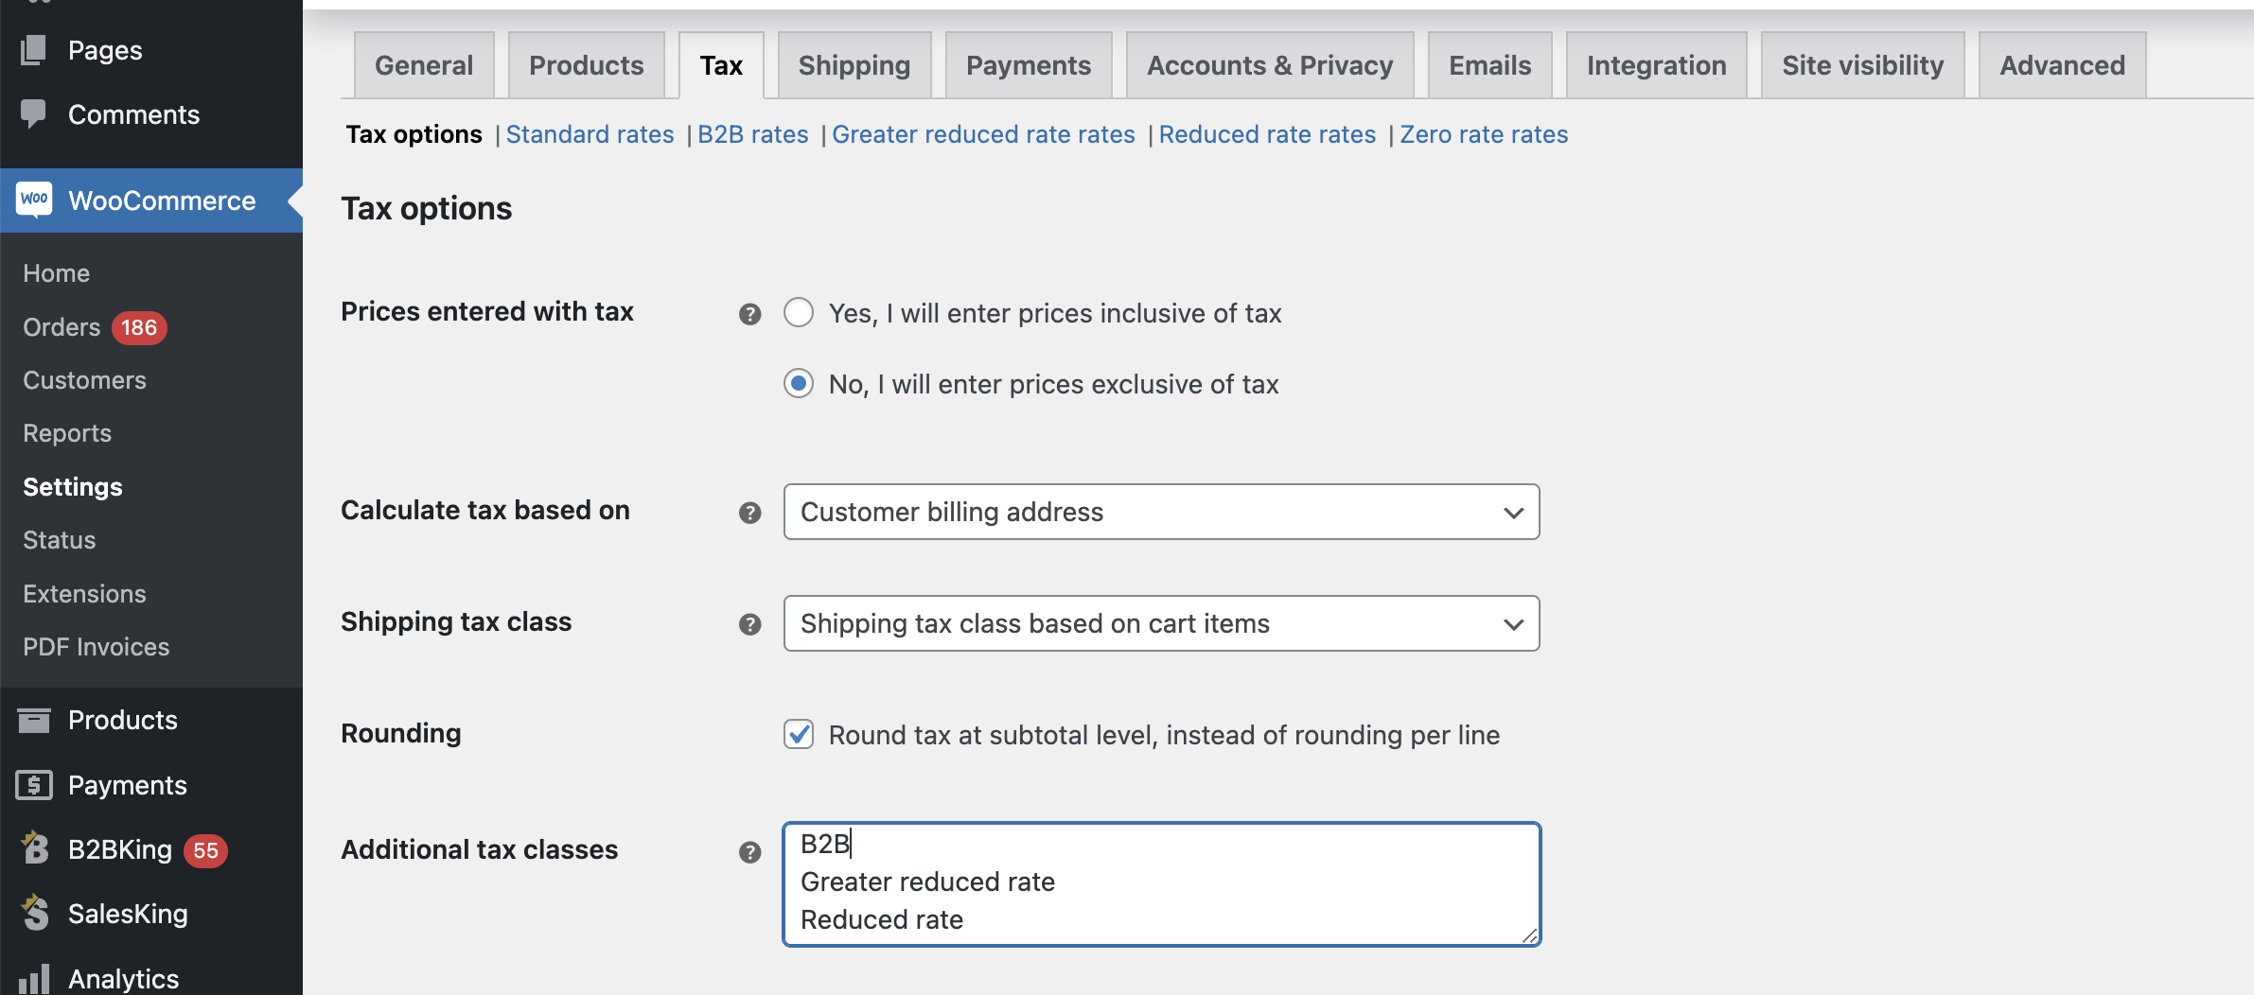The image size is (2254, 995).
Task: Select Yes, enter prices inclusive of tax
Action: click(x=799, y=312)
